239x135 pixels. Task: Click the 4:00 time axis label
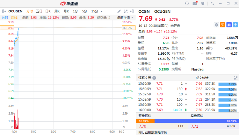tap(14, 131)
